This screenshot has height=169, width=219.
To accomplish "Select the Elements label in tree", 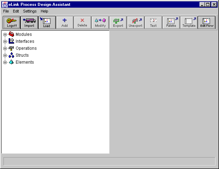I will coord(25,62).
